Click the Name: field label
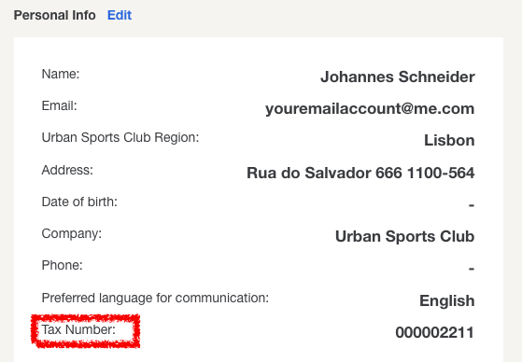 point(61,74)
